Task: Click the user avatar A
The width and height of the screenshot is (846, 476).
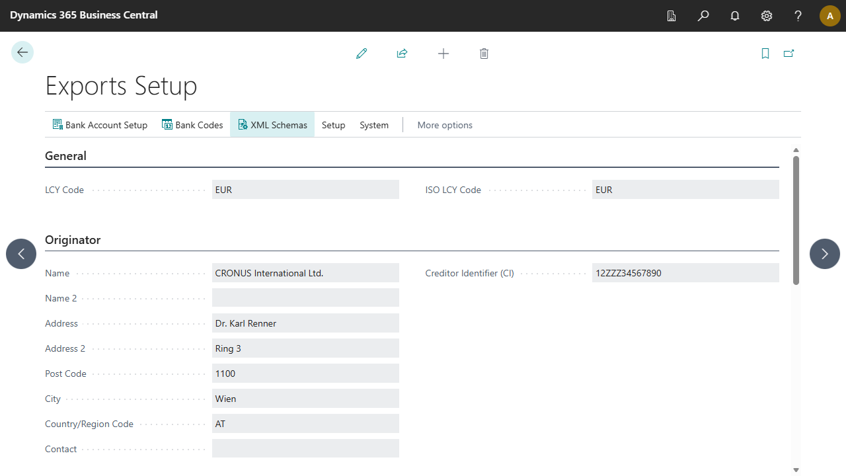Action: [x=830, y=16]
